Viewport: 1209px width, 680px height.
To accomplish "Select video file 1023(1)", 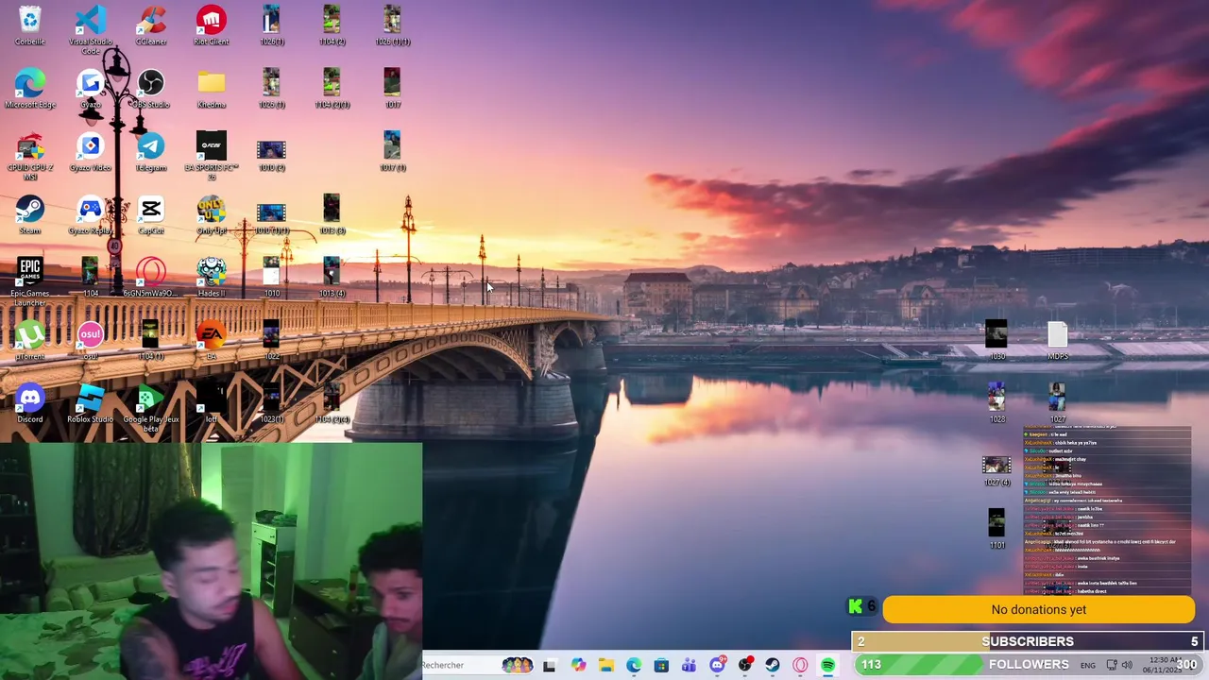I will (x=271, y=404).
